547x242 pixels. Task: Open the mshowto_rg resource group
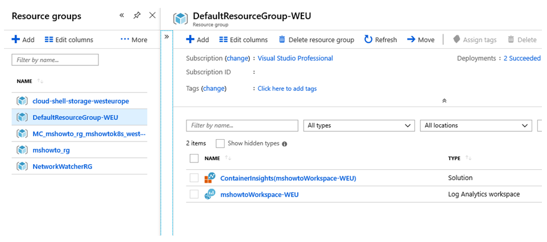pos(51,150)
